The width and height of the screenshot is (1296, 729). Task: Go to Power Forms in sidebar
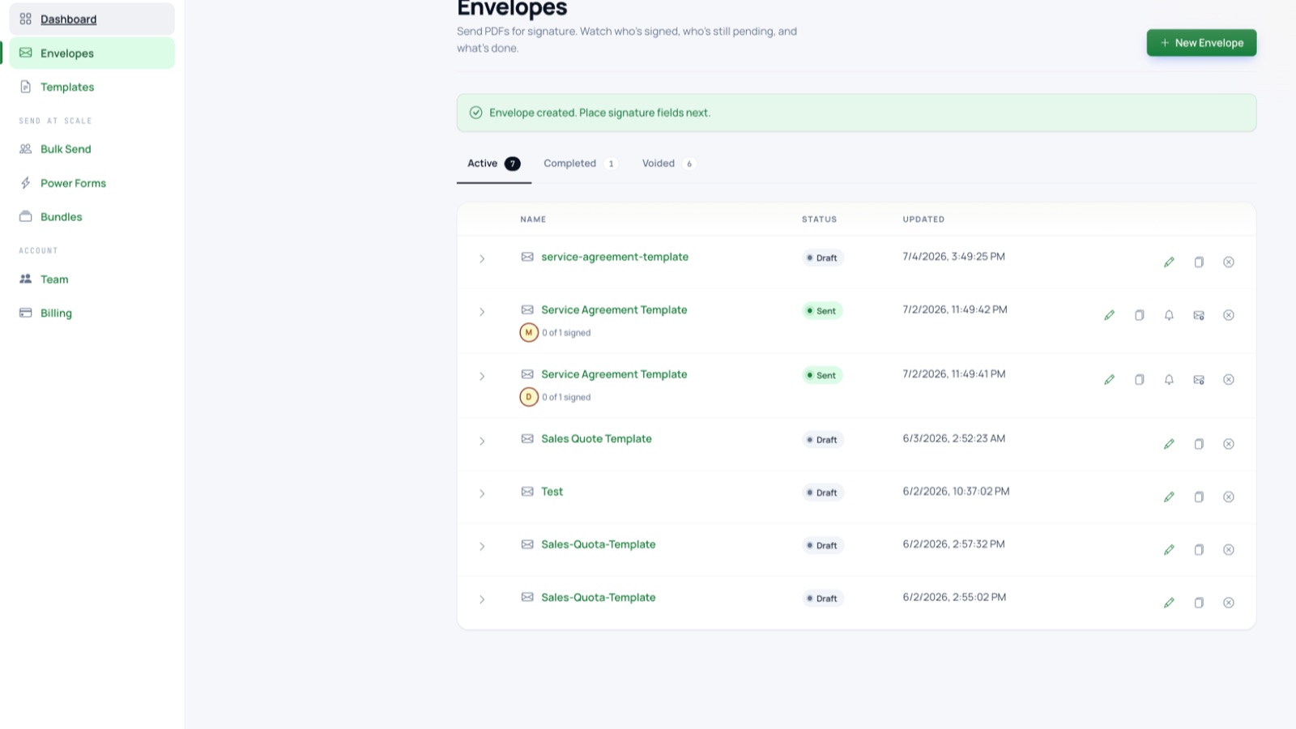tap(73, 183)
